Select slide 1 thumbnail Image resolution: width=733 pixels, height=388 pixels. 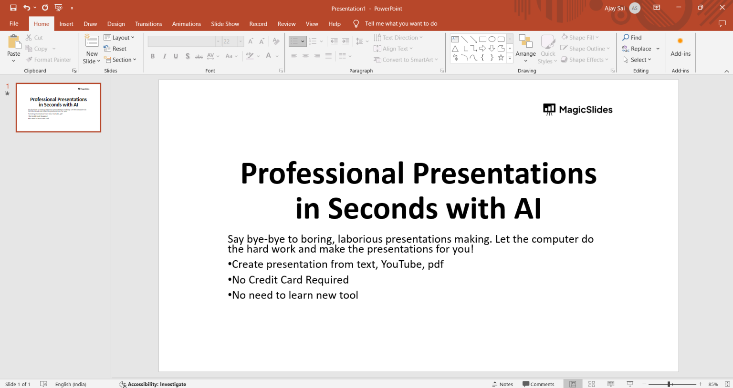coord(58,108)
